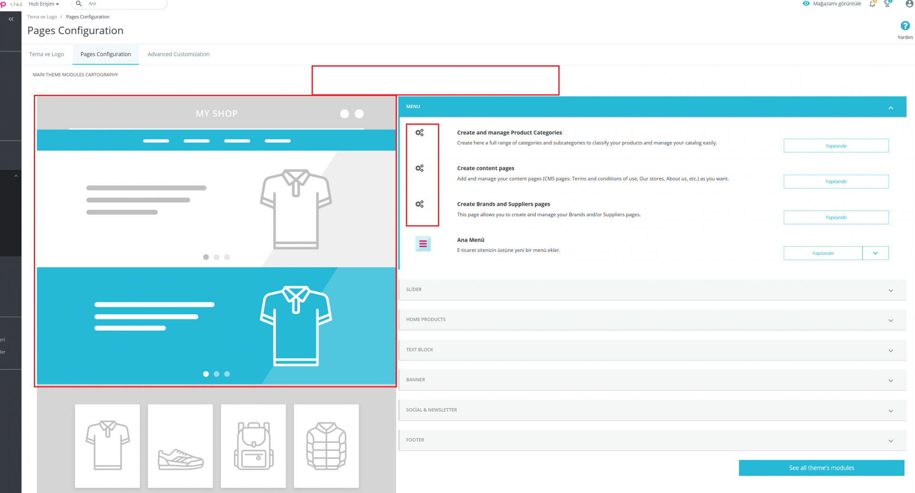Select the MY SHOP header block in the cartography

coord(216,113)
